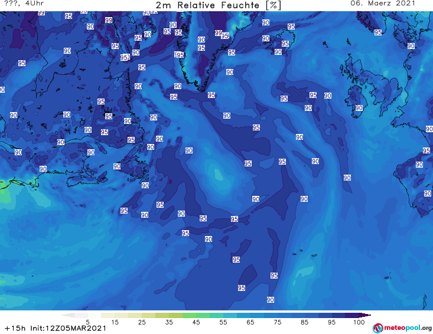Pick the bright green swatch left of 45
433x334 pixels.
pos(189,315)
